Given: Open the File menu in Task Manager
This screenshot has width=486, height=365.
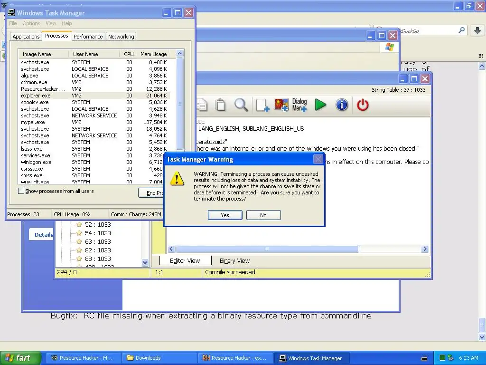Looking at the screenshot, I should (x=13, y=23).
